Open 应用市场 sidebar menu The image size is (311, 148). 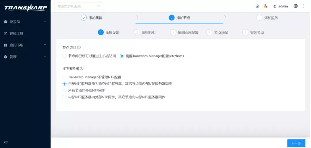pyautogui.click(x=25, y=45)
